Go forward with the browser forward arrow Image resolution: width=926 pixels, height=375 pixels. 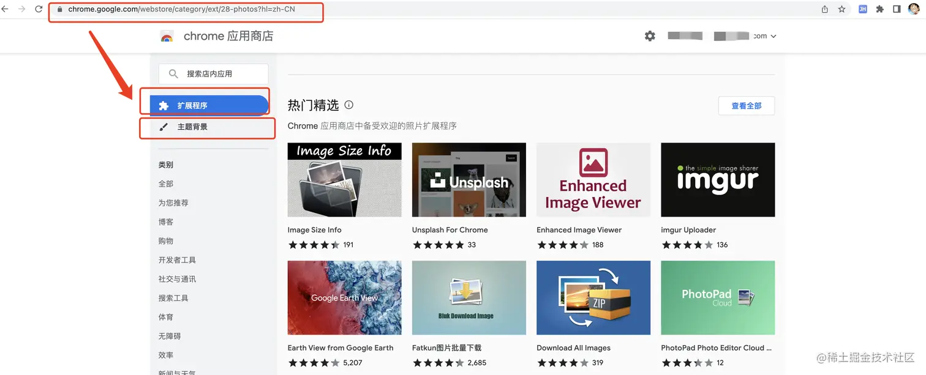click(22, 9)
